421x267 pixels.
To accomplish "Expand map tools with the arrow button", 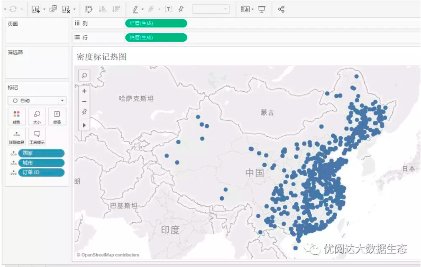I will [84, 125].
